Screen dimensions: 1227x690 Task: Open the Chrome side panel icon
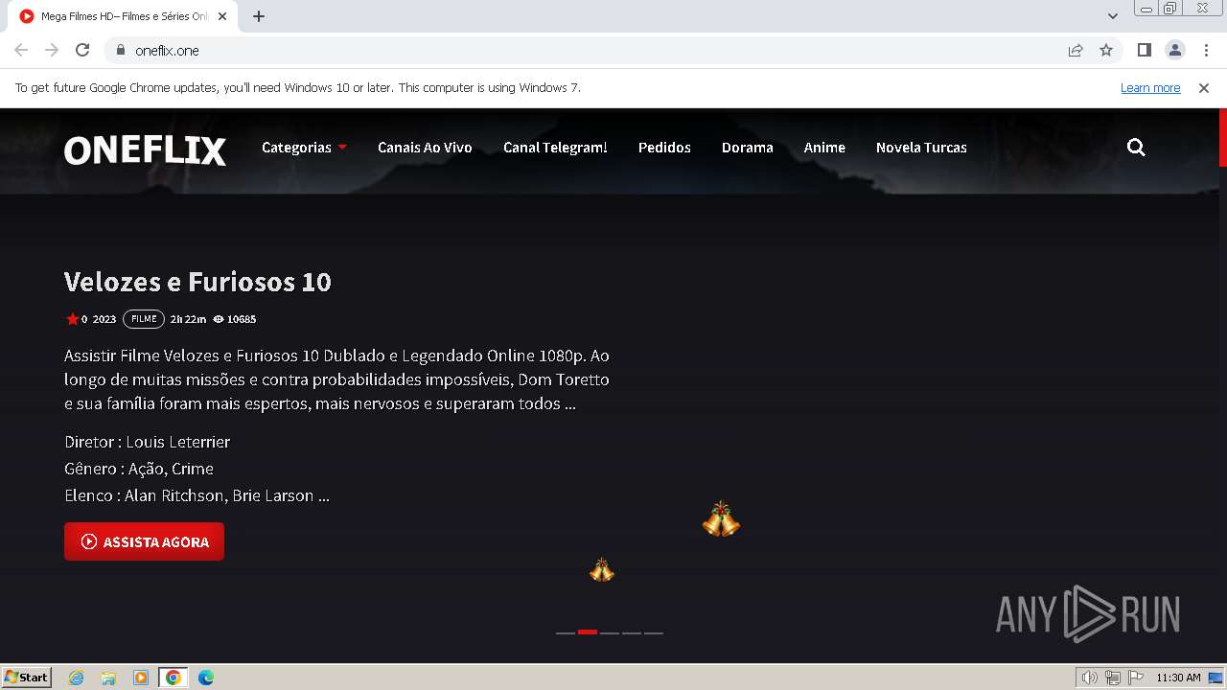tap(1144, 50)
